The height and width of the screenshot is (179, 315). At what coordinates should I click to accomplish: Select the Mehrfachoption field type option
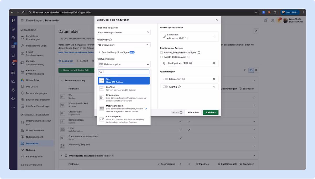[124, 108]
